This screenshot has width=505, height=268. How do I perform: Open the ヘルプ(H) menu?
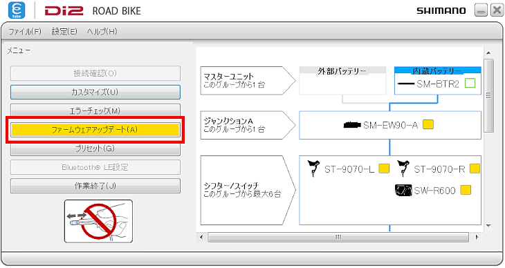pos(102,32)
